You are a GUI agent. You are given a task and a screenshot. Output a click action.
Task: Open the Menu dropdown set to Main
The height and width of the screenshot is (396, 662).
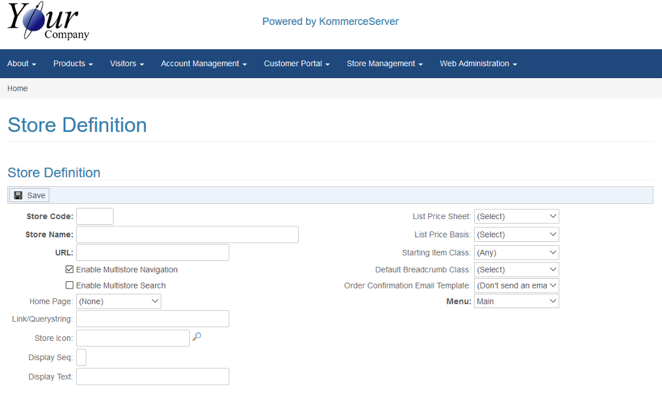click(516, 301)
